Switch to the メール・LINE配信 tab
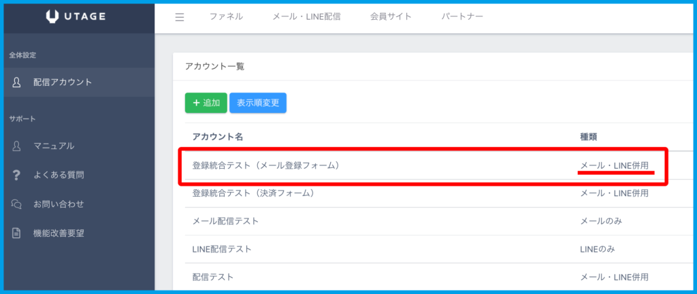The image size is (697, 294). (306, 17)
